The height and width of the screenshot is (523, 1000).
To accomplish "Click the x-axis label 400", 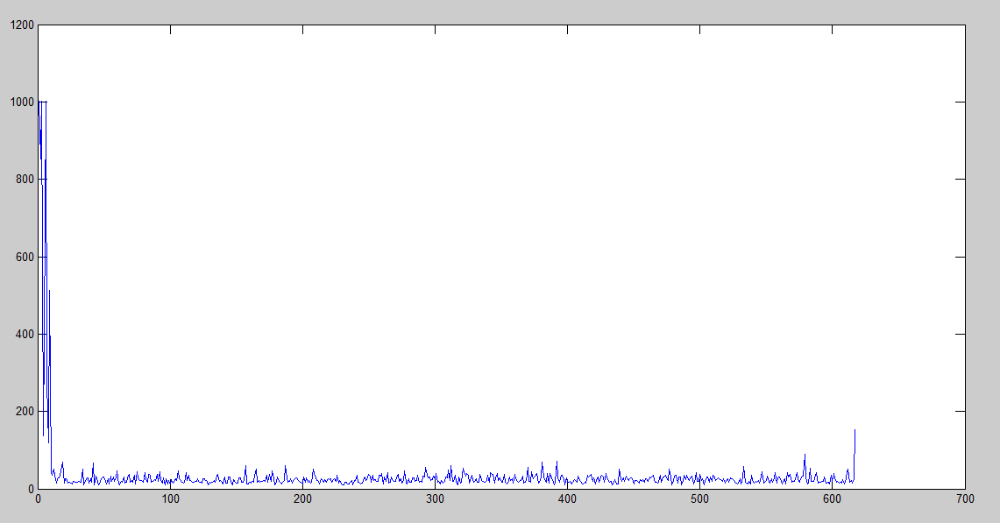I will [x=567, y=498].
